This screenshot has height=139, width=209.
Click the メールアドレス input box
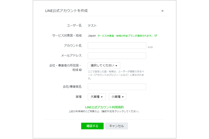coord(117,56)
